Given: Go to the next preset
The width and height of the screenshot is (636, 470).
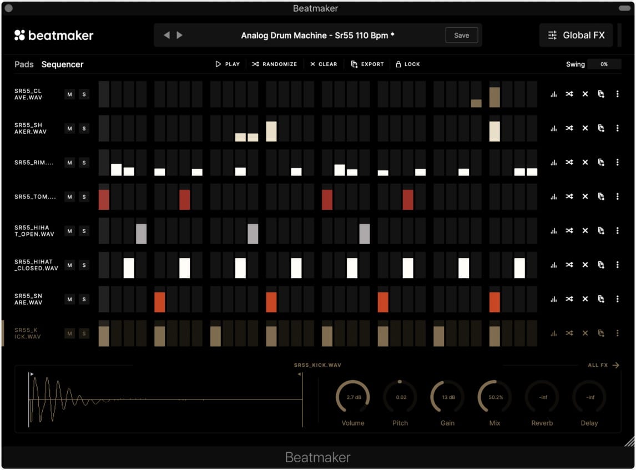Looking at the screenshot, I should pyautogui.click(x=179, y=36).
